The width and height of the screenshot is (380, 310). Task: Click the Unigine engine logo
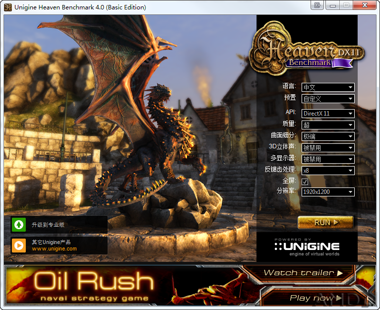pyautogui.click(x=307, y=247)
